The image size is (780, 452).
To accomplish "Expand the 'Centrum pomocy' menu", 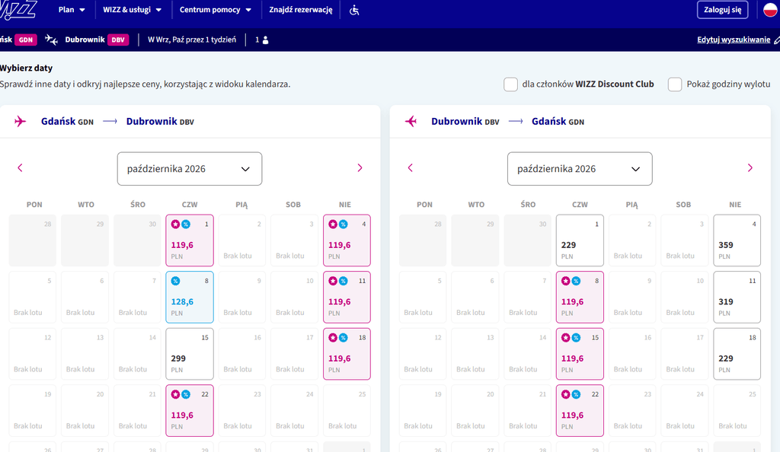I will [216, 10].
